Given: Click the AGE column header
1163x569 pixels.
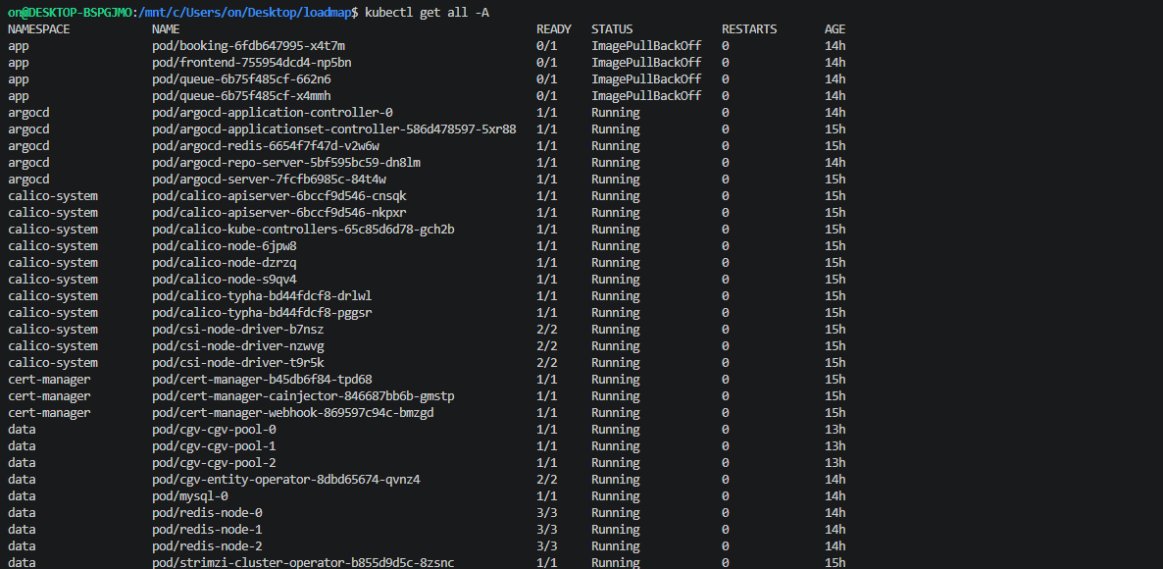Looking at the screenshot, I should [834, 29].
